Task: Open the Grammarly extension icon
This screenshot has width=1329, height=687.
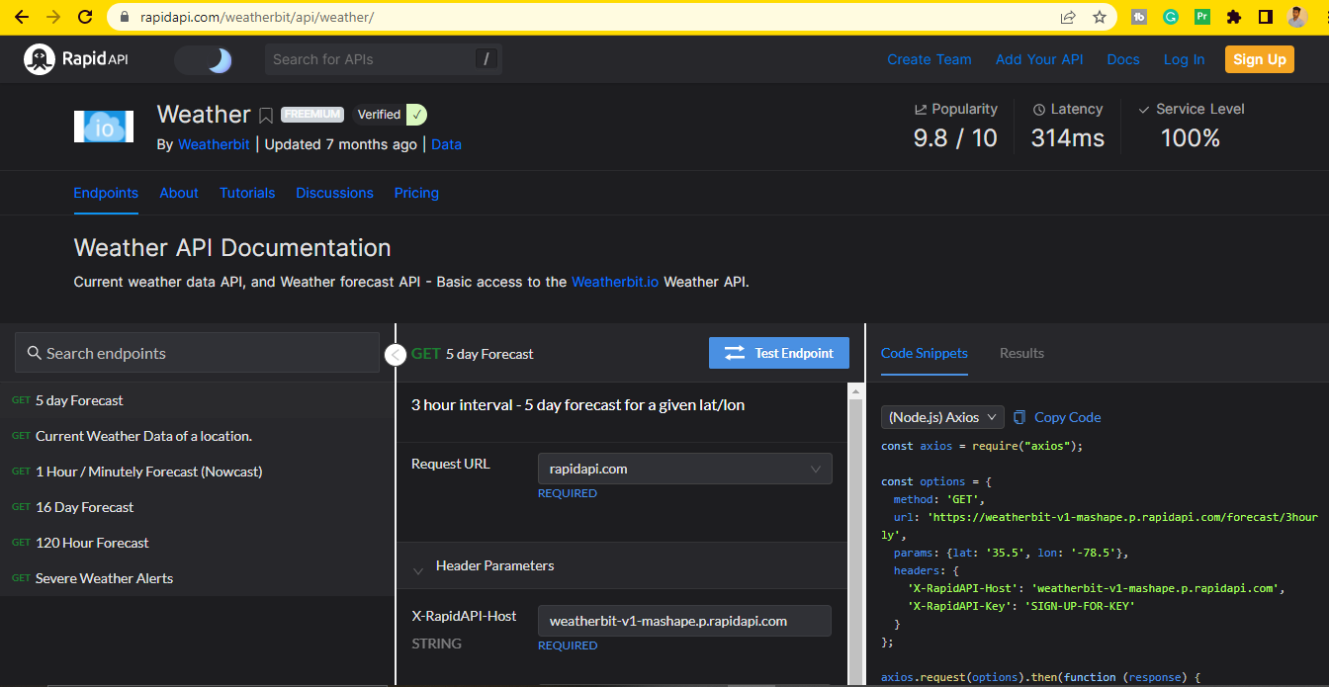Action: [x=1170, y=17]
